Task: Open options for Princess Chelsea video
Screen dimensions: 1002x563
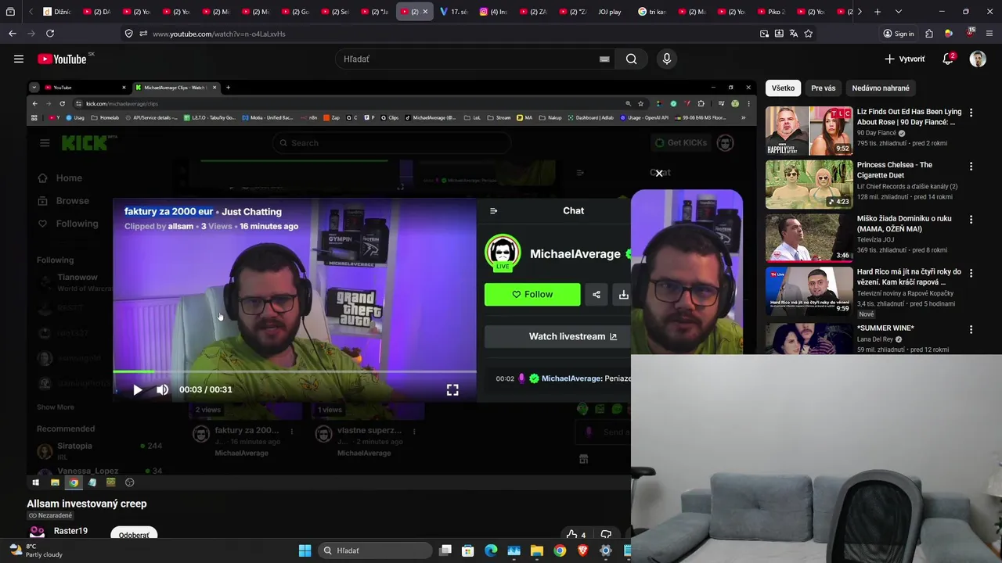Action: point(971,166)
